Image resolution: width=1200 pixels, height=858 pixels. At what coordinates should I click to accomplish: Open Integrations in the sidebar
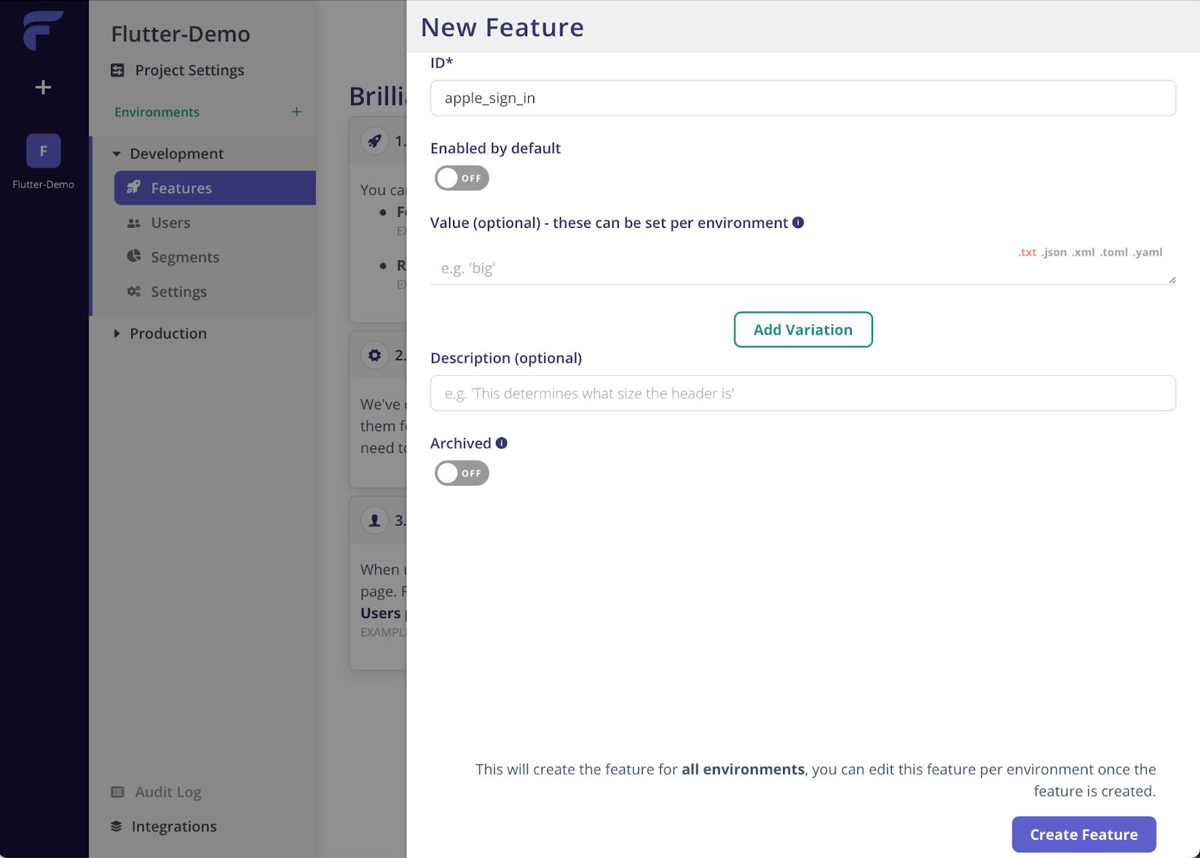click(x=173, y=826)
